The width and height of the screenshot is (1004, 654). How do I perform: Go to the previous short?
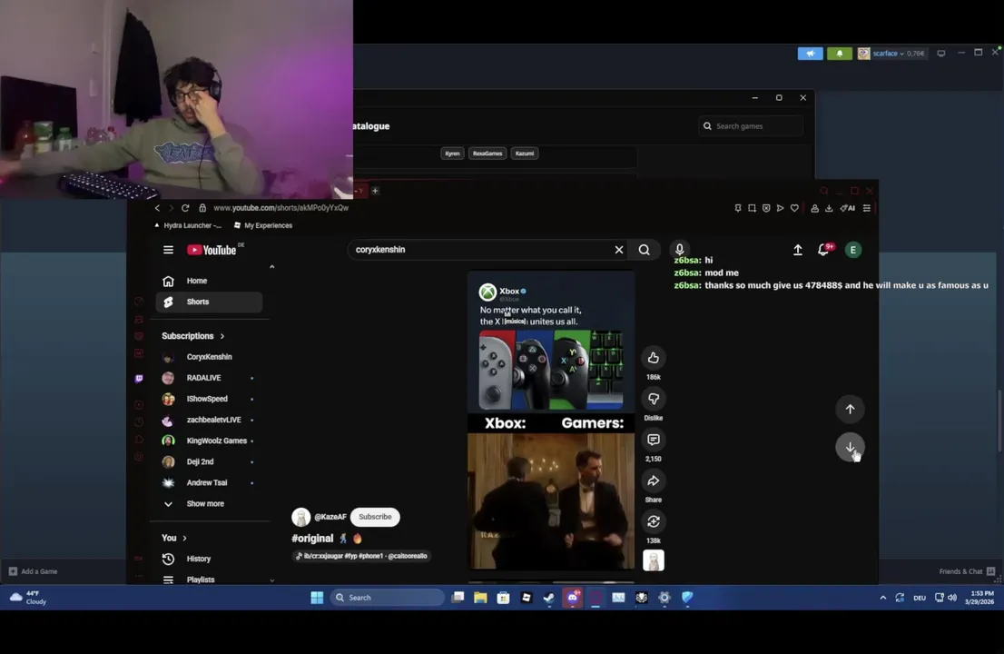click(x=850, y=410)
